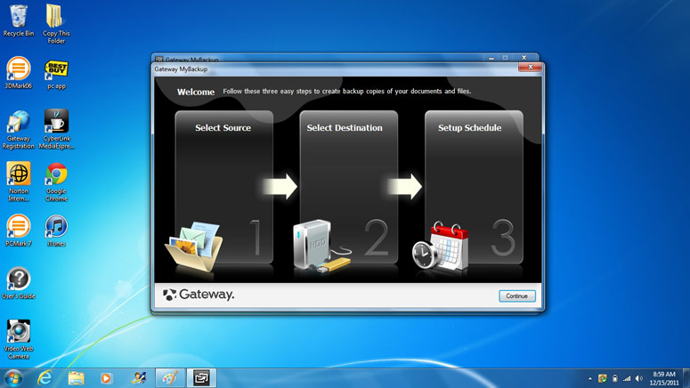Click the Welcome heading text
Viewport: 690px width, 388px height.
coord(196,92)
